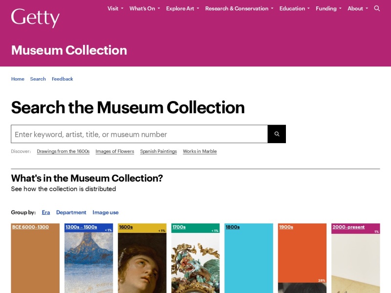This screenshot has height=293, width=391.
Task: Open Research & Conservation menu
Action: click(x=239, y=8)
